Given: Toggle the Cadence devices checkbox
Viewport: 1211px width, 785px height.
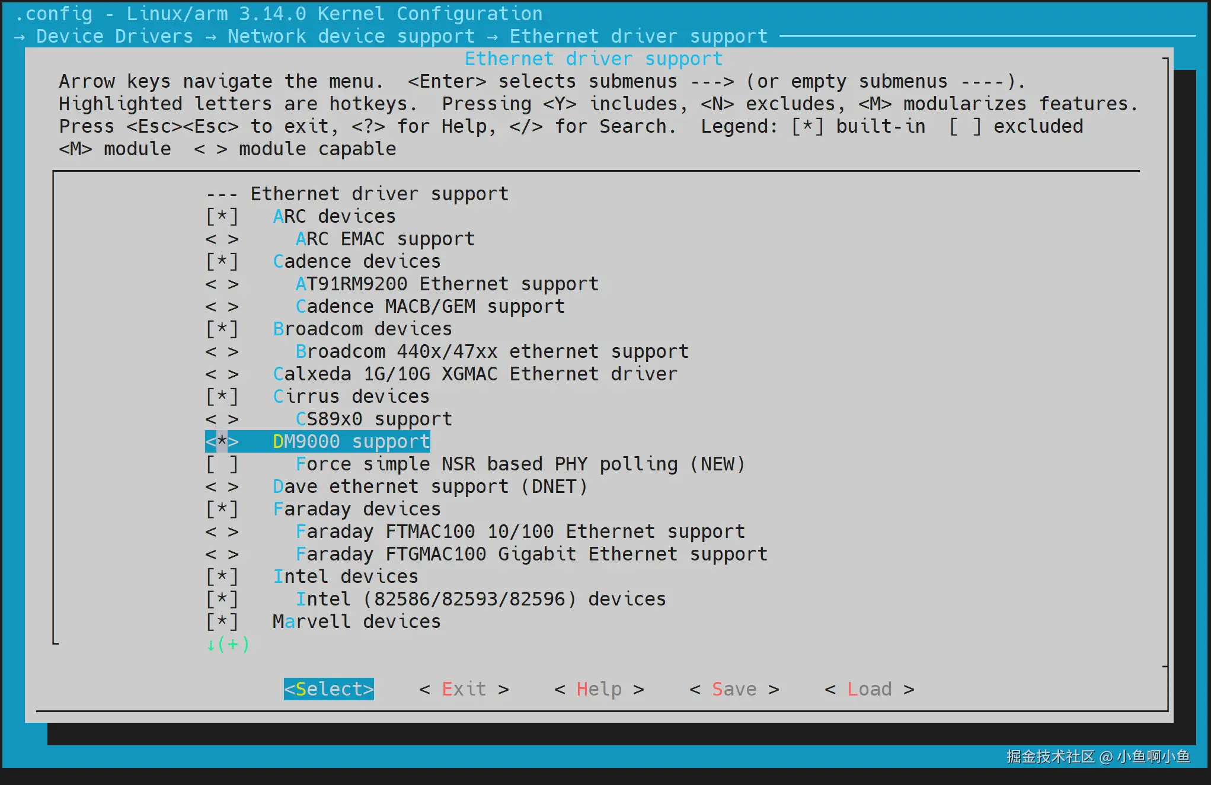Looking at the screenshot, I should tap(222, 261).
